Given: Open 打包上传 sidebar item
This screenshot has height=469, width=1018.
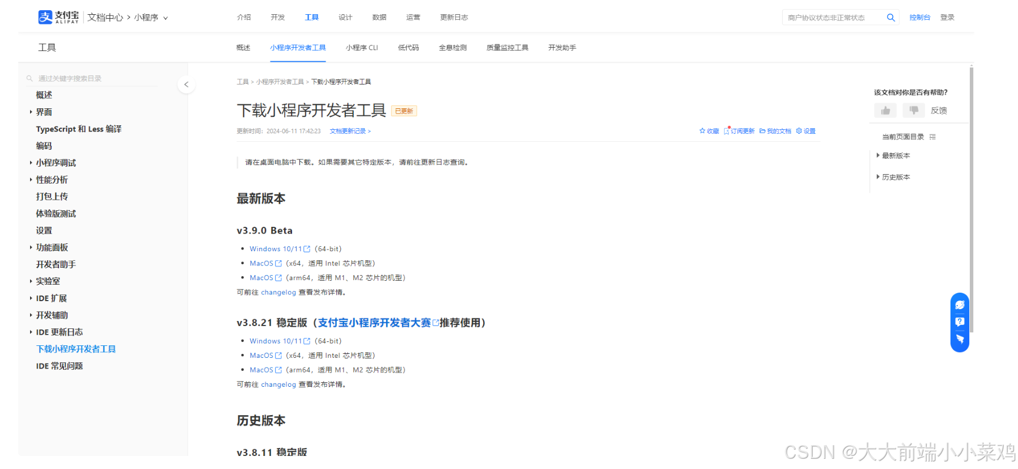Looking at the screenshot, I should coord(52,197).
